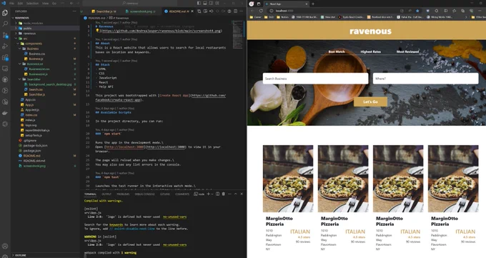Click the Where? input field
The height and width of the screenshot is (258, 486).
point(425,79)
